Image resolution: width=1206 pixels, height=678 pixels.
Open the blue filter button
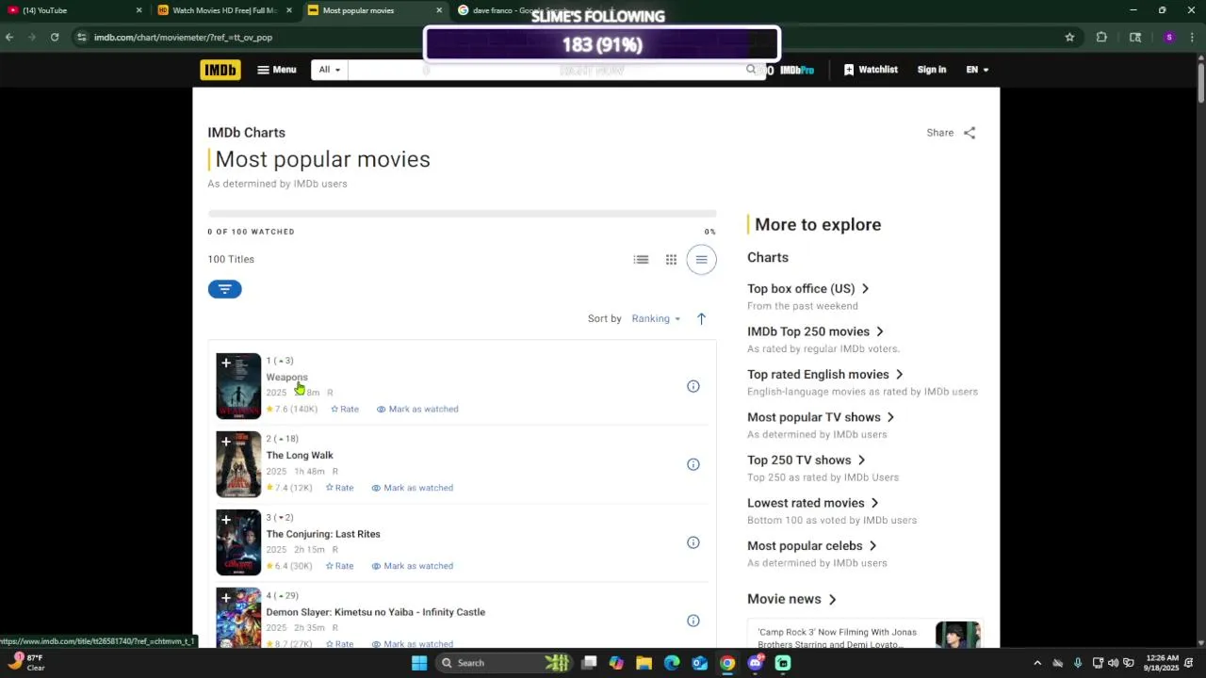coord(224,289)
